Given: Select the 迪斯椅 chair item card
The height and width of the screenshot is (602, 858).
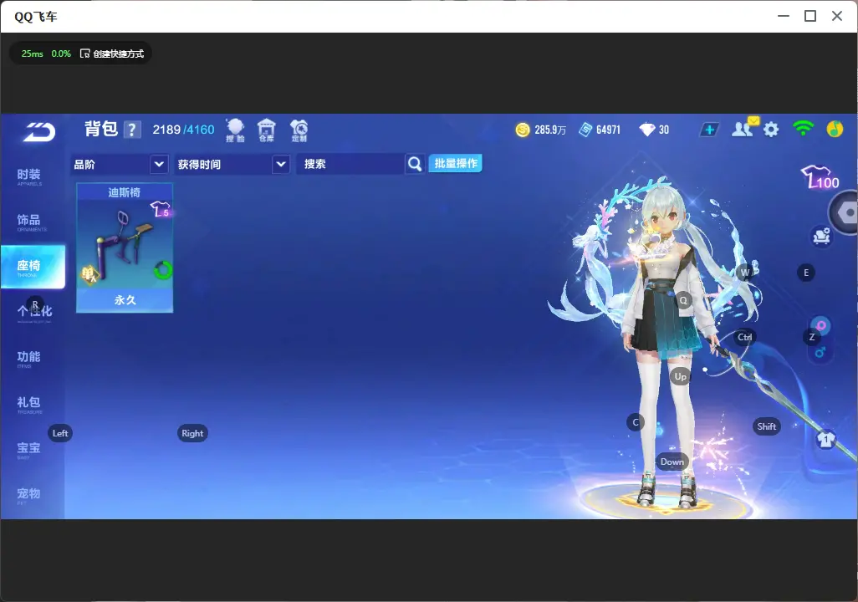Looking at the screenshot, I should (x=125, y=248).
